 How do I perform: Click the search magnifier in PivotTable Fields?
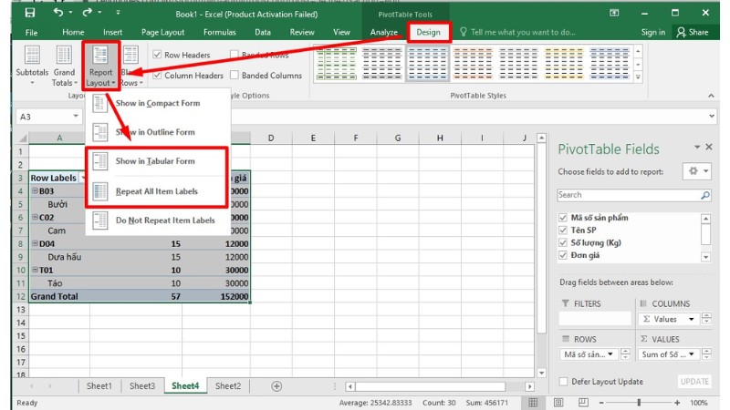(x=704, y=195)
